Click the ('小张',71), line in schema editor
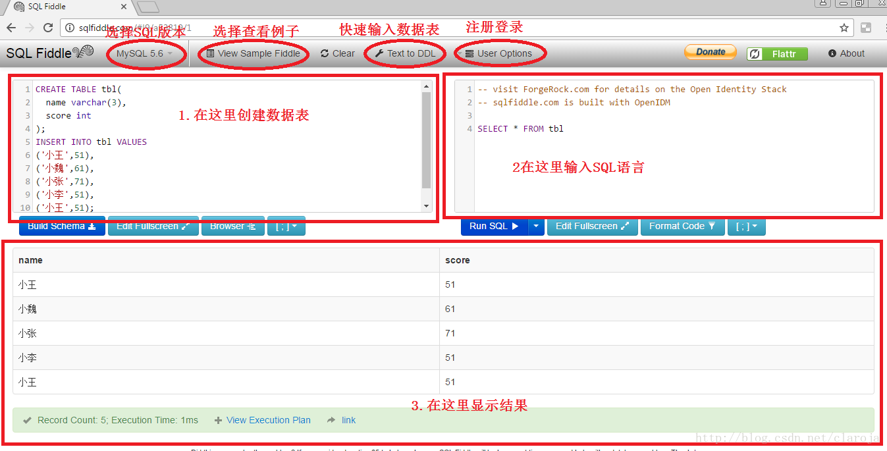Viewport: 887px width, 451px height. pyautogui.click(x=65, y=181)
